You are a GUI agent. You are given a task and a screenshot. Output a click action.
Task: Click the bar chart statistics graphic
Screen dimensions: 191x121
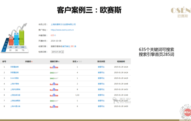15,38
